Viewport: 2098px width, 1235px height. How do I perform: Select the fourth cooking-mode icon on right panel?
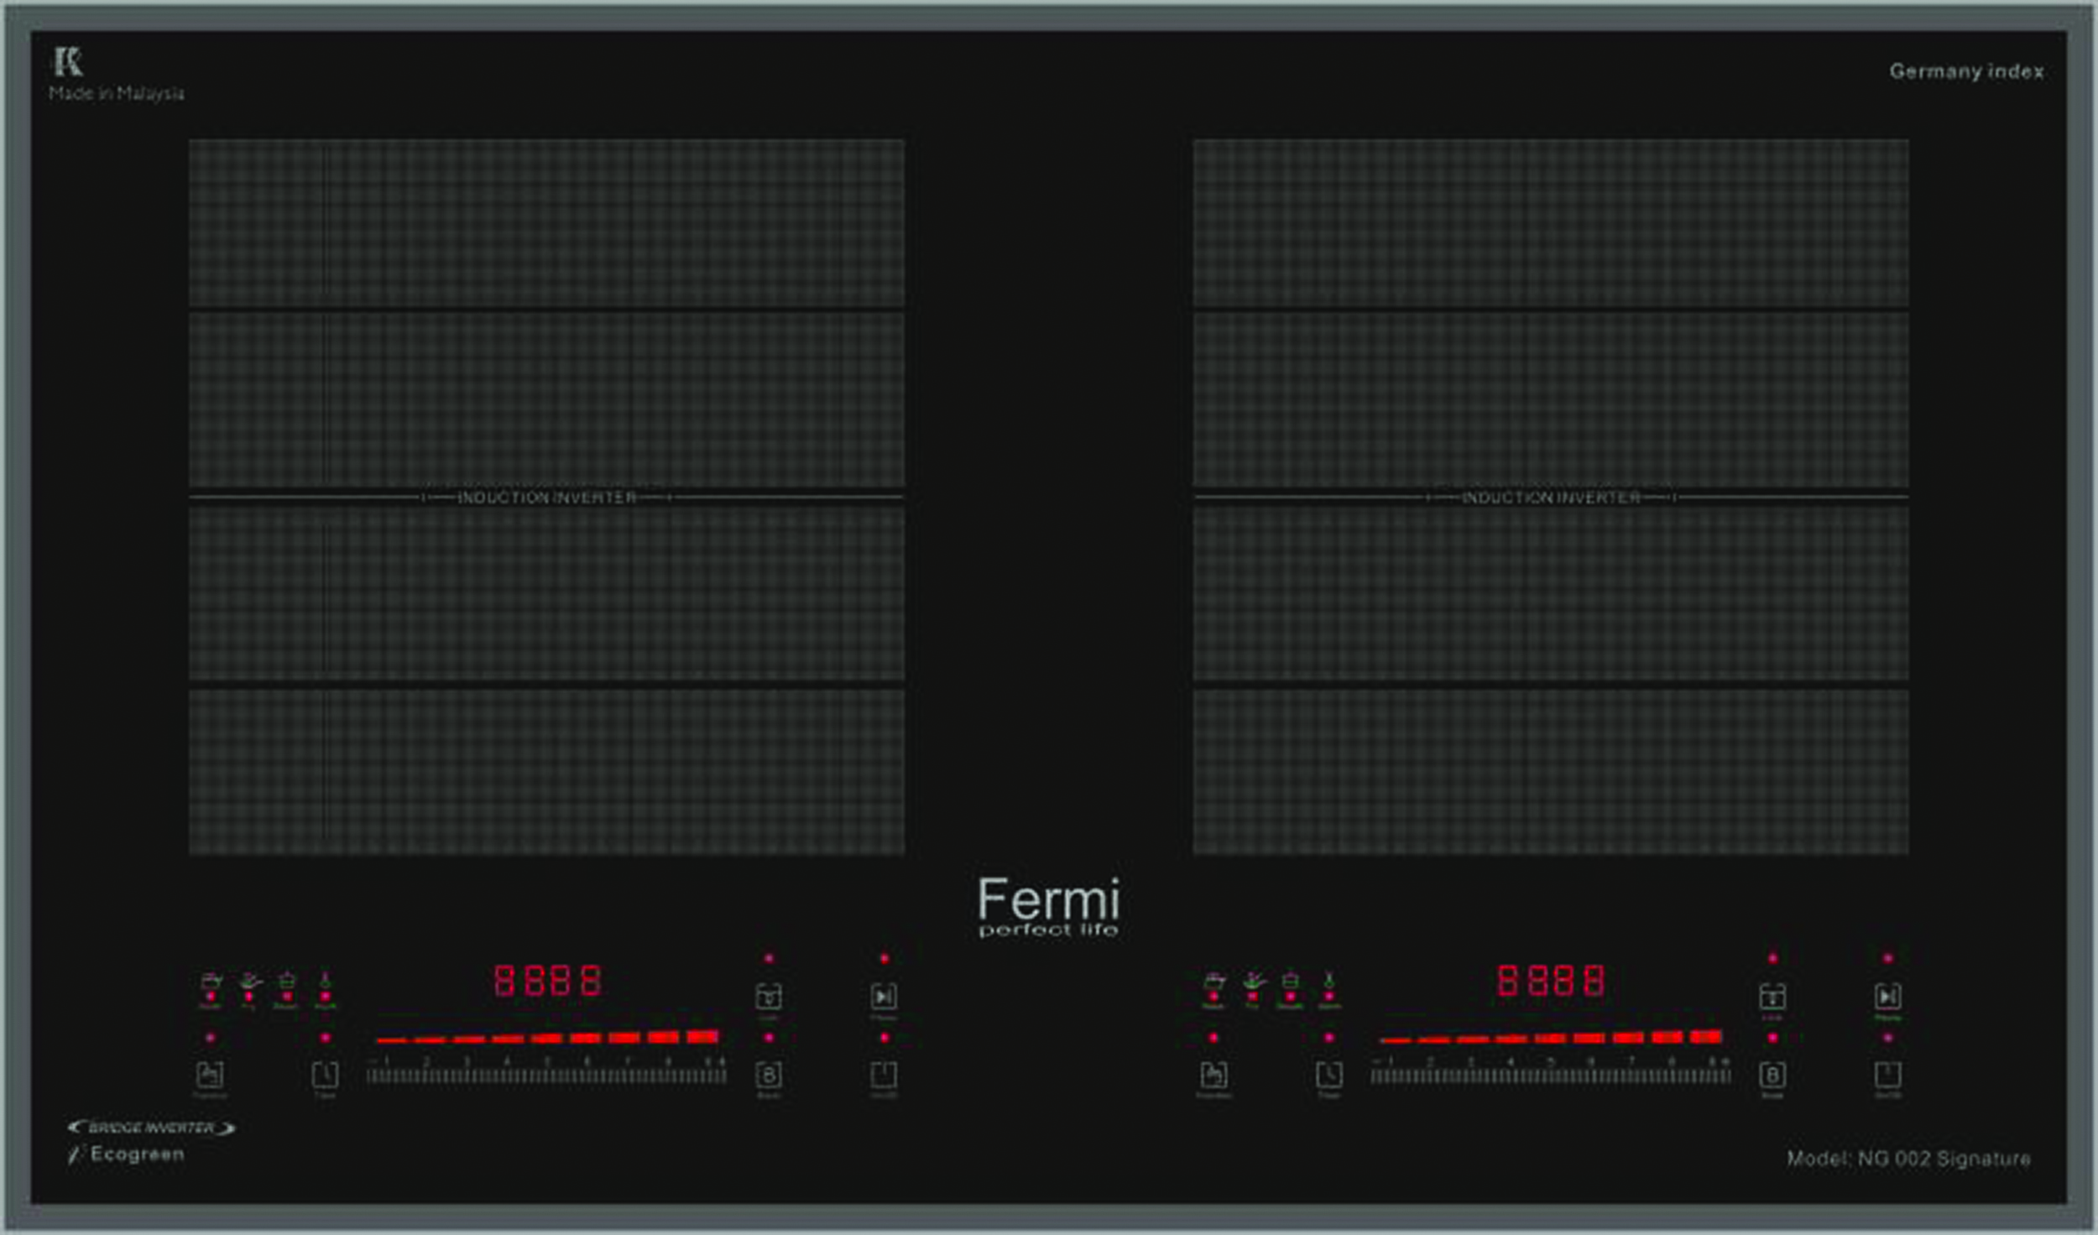pyautogui.click(x=1329, y=982)
